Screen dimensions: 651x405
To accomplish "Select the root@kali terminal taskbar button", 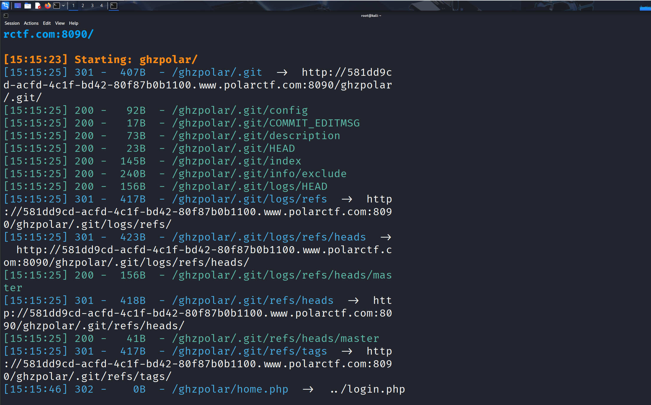I will [x=114, y=6].
